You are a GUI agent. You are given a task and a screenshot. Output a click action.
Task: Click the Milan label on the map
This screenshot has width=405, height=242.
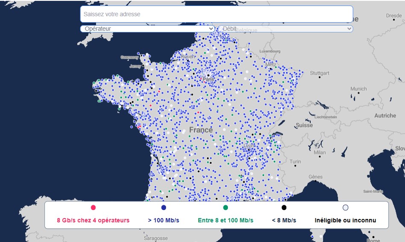pyautogui.click(x=319, y=152)
